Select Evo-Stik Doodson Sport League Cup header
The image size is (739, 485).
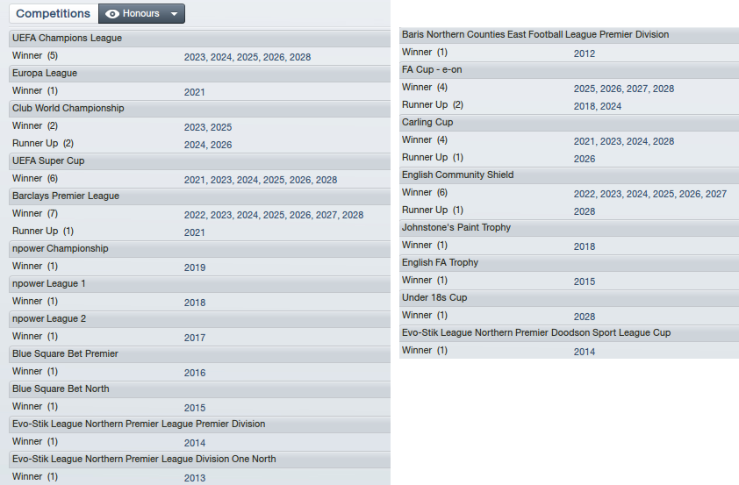(569, 333)
